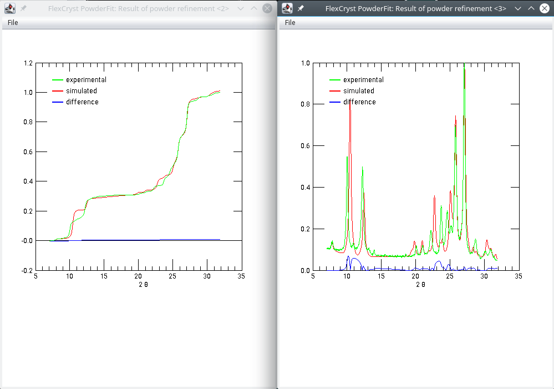
Task: Open the window options dropdown on refinement <3>
Action: (518, 8)
